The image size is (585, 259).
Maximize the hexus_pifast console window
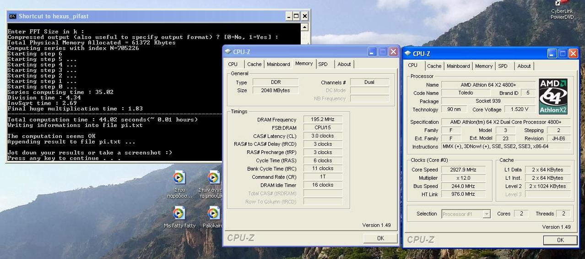point(297,16)
